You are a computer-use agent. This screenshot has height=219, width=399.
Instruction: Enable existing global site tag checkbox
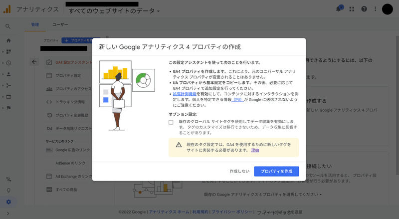pos(171,122)
